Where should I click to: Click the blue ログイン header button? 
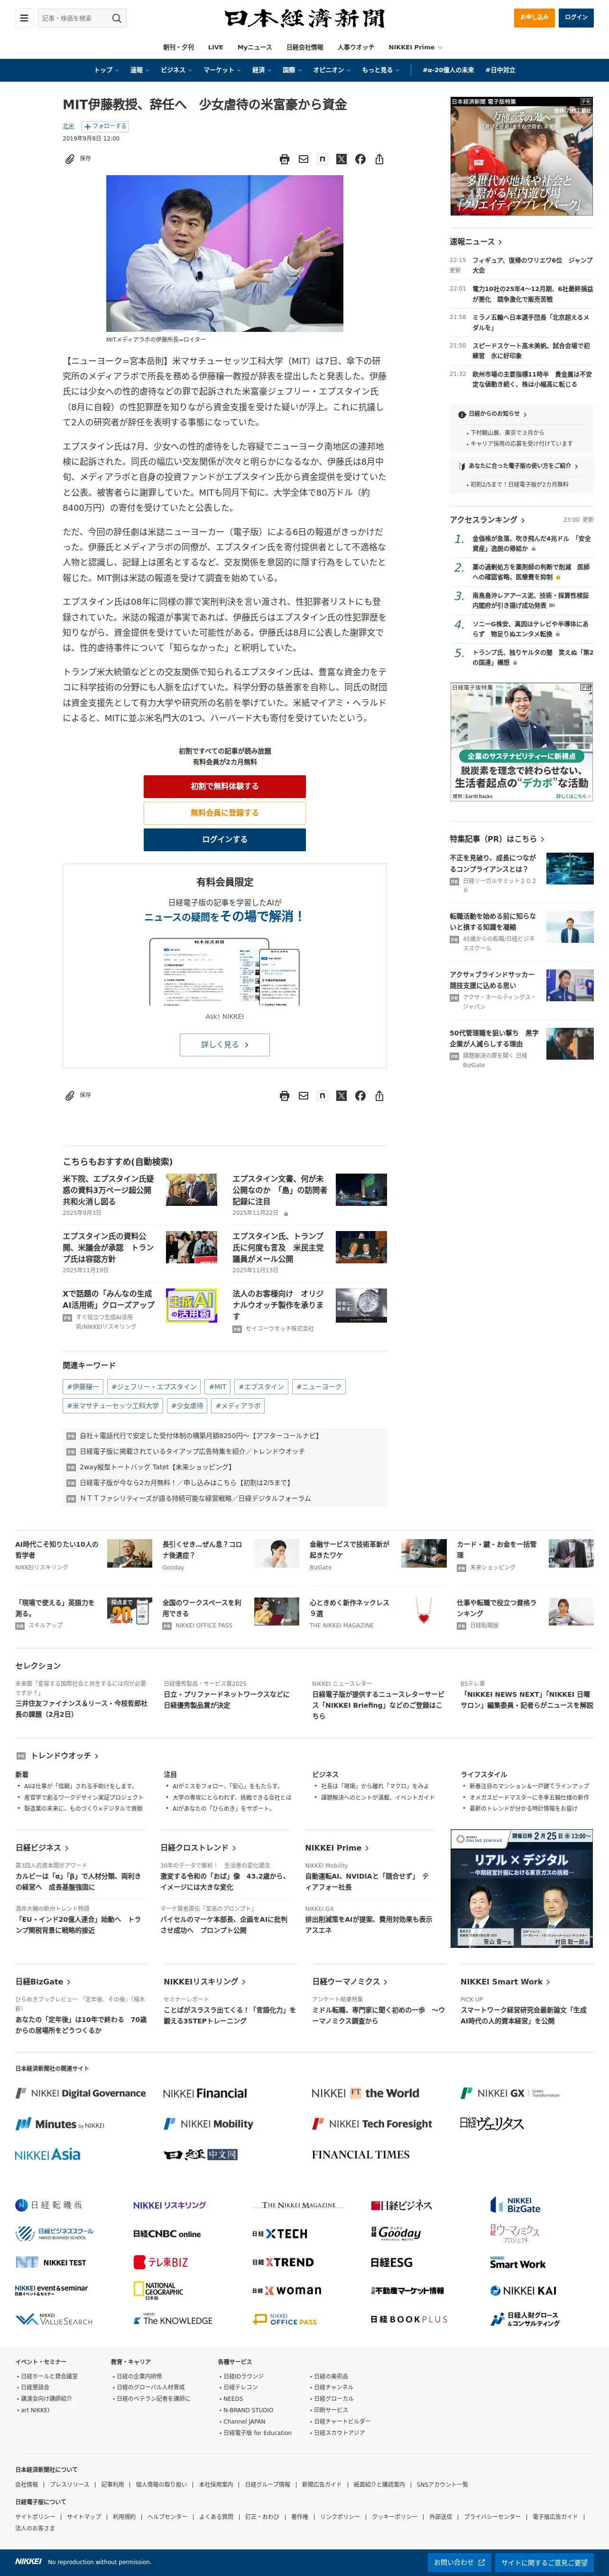click(576, 17)
